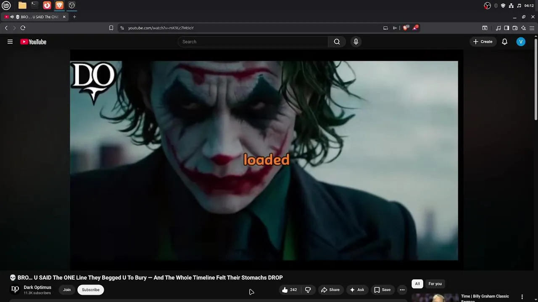This screenshot has height=302, width=538.
Task: Click the address bar URL
Action: pos(161,28)
